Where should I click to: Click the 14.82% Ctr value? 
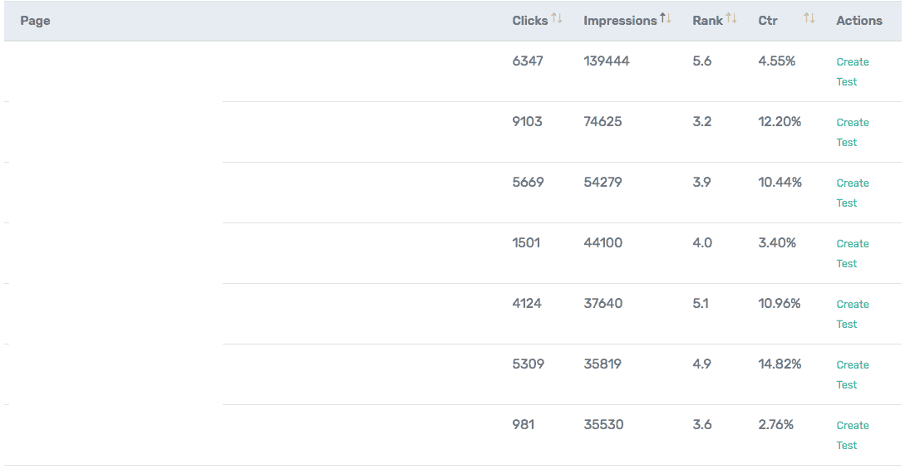[780, 364]
